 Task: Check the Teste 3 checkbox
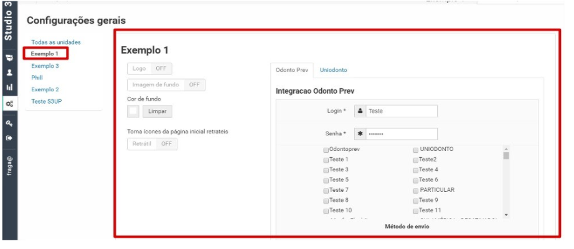pos(326,170)
